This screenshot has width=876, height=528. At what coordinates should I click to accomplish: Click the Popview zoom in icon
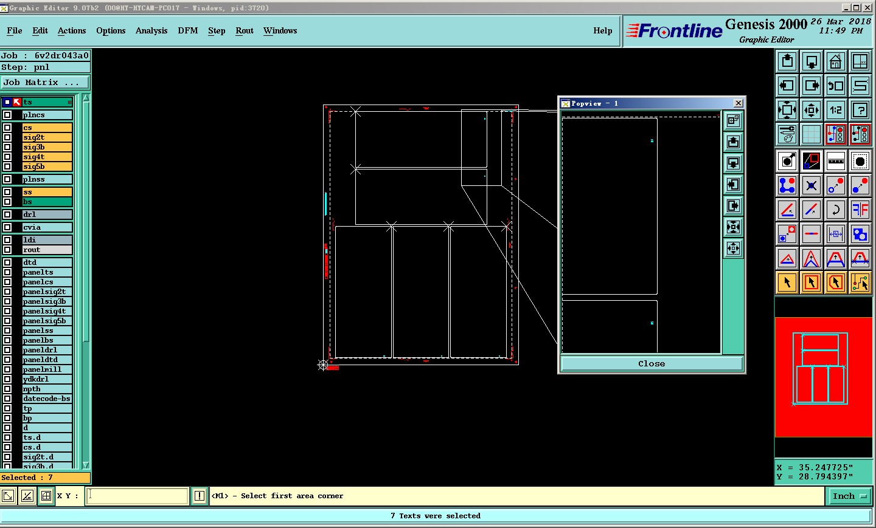coord(733,227)
